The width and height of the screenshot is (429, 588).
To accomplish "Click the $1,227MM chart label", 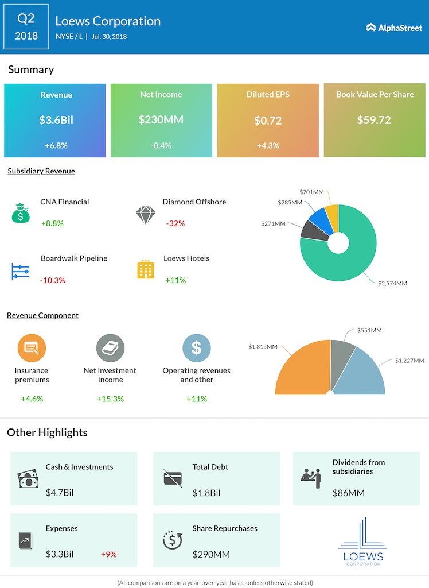I will point(409,361).
